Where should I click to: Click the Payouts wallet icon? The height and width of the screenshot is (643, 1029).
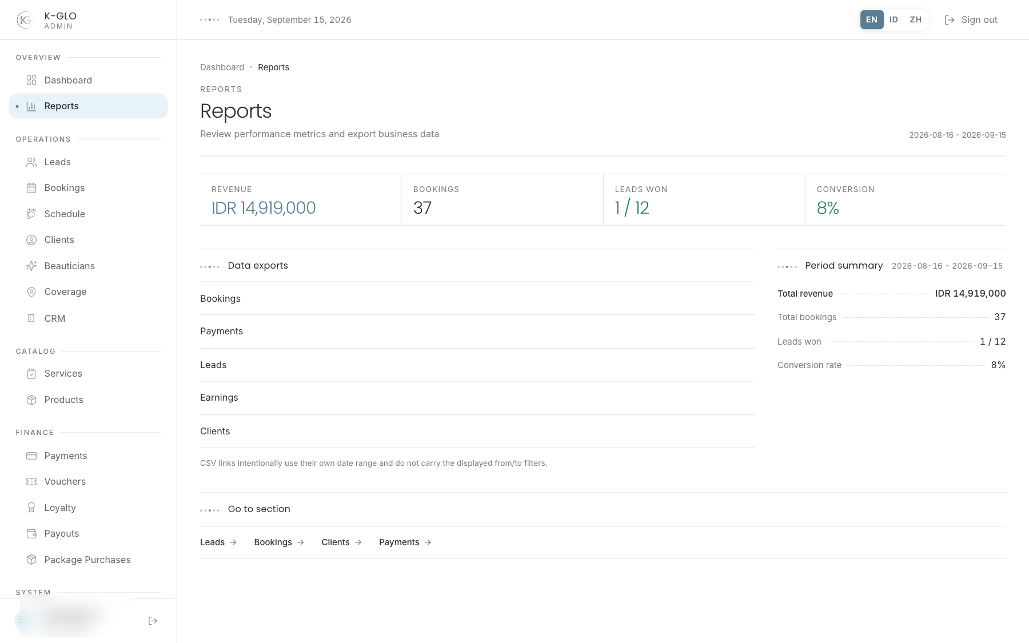pyautogui.click(x=31, y=534)
